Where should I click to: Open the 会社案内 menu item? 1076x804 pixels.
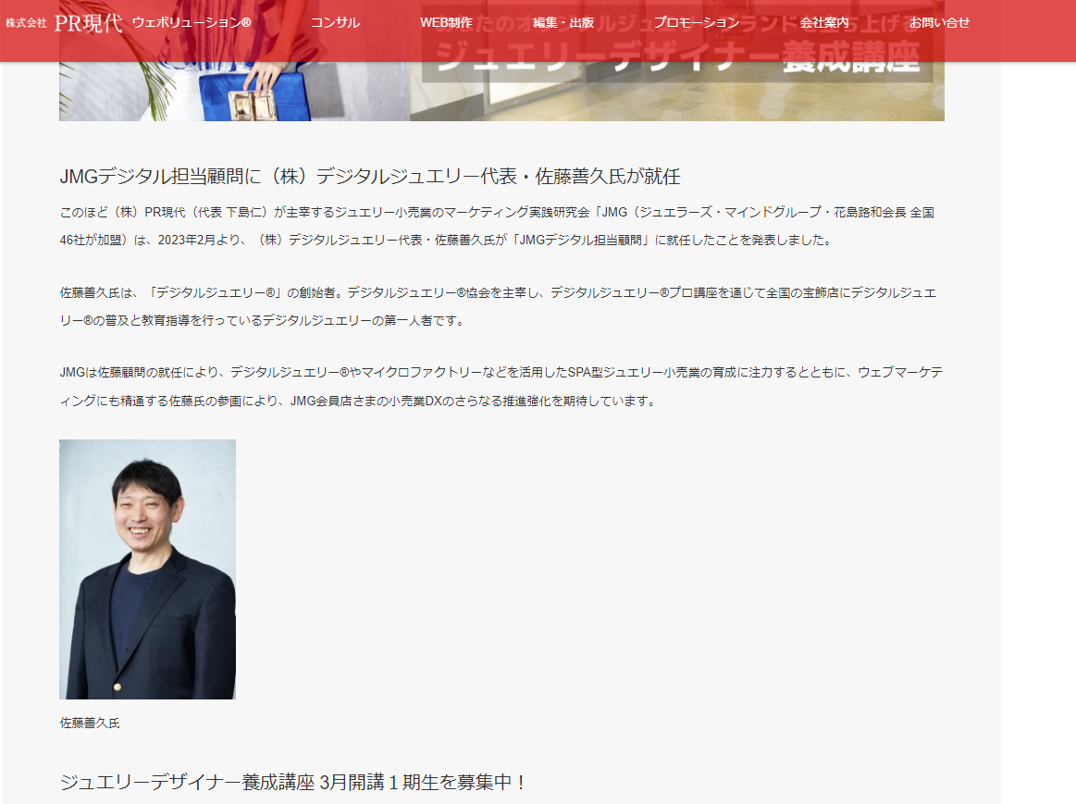tap(824, 22)
